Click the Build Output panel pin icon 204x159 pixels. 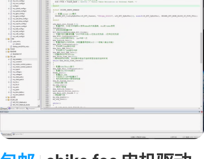199,112
